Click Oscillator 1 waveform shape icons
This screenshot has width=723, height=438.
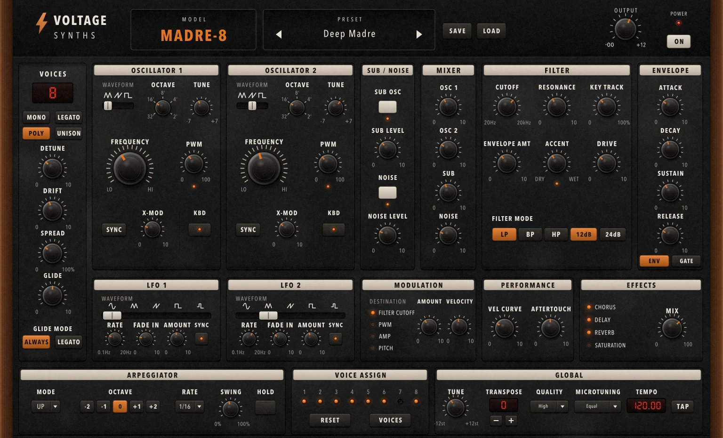click(x=118, y=95)
